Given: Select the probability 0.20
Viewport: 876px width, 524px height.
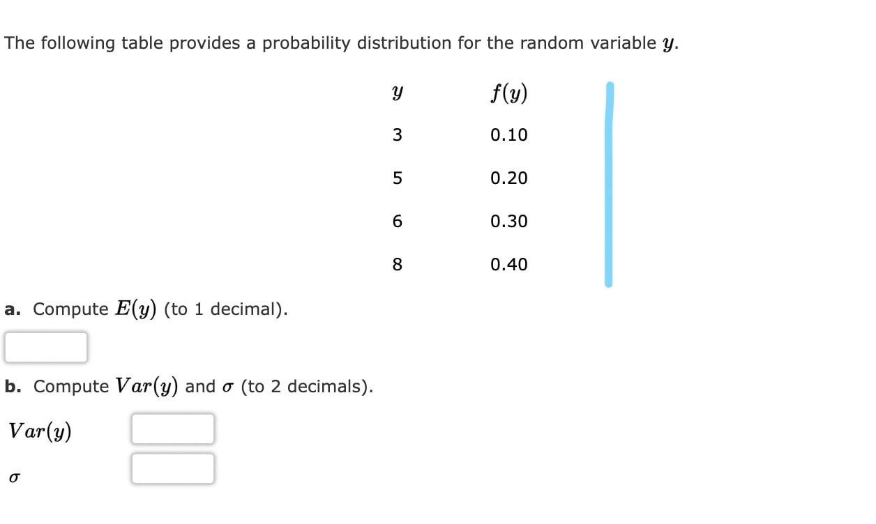Looking at the screenshot, I should (508, 178).
